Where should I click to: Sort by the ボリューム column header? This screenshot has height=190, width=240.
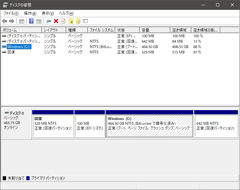21,30
